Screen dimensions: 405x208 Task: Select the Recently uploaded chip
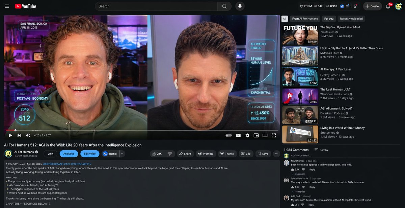351,19
